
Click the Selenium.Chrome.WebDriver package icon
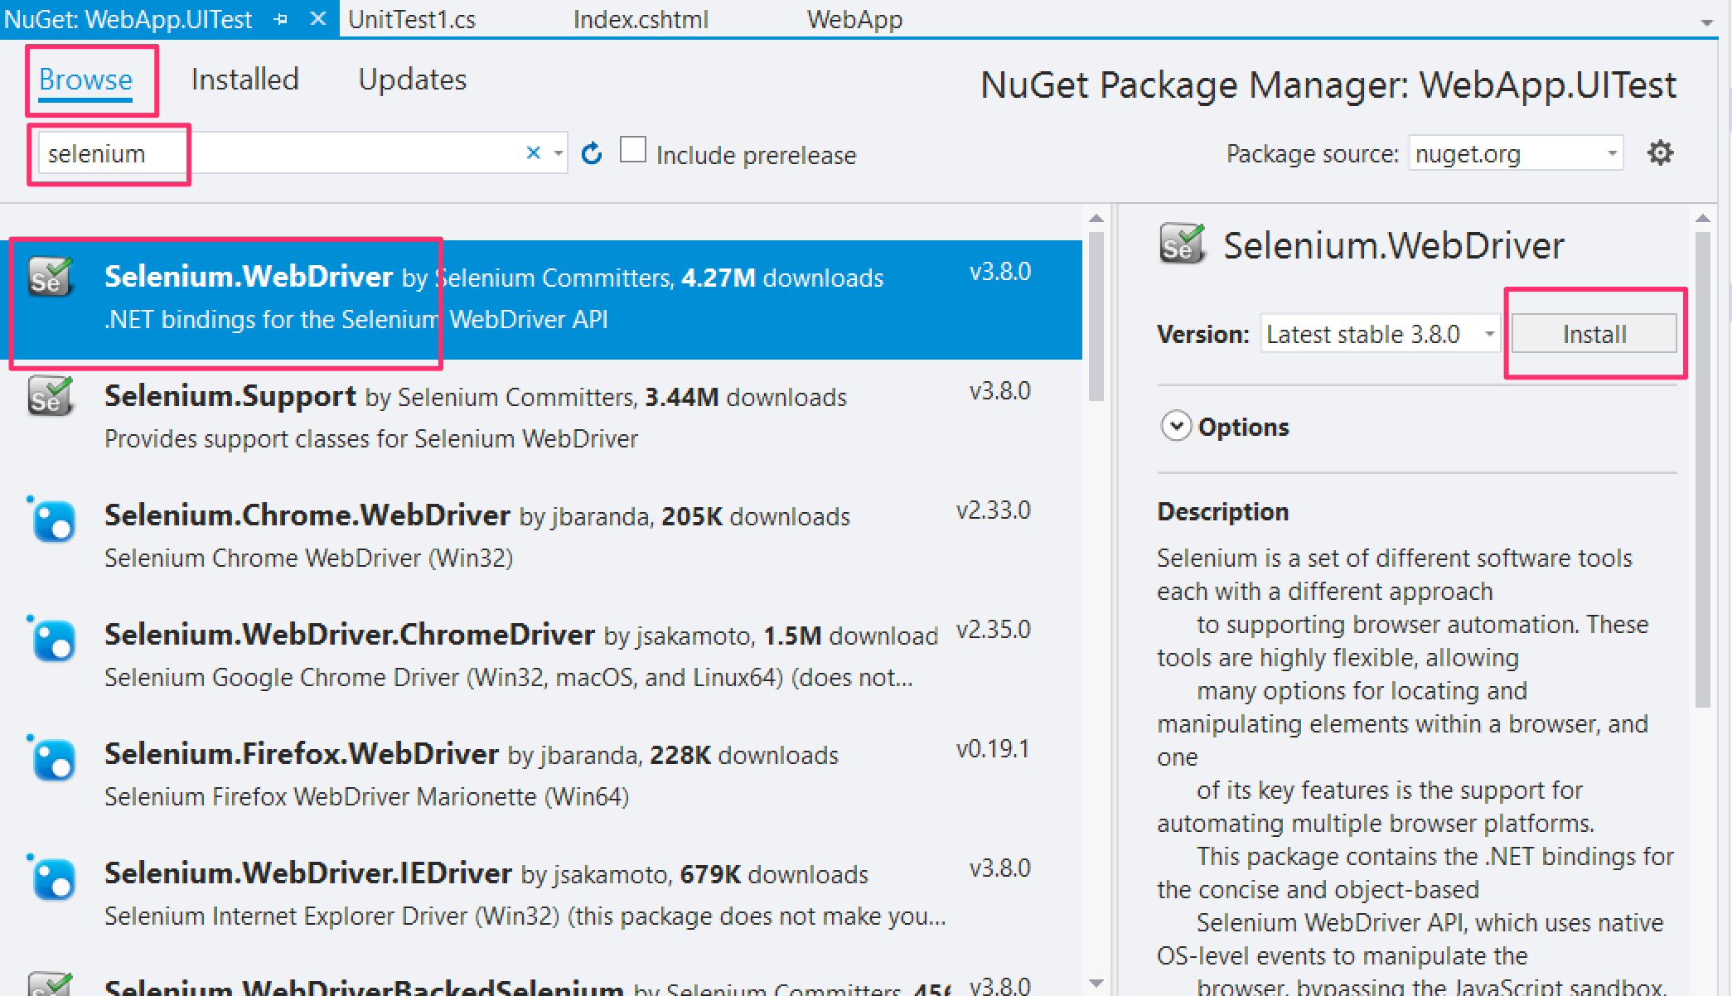click(x=54, y=521)
